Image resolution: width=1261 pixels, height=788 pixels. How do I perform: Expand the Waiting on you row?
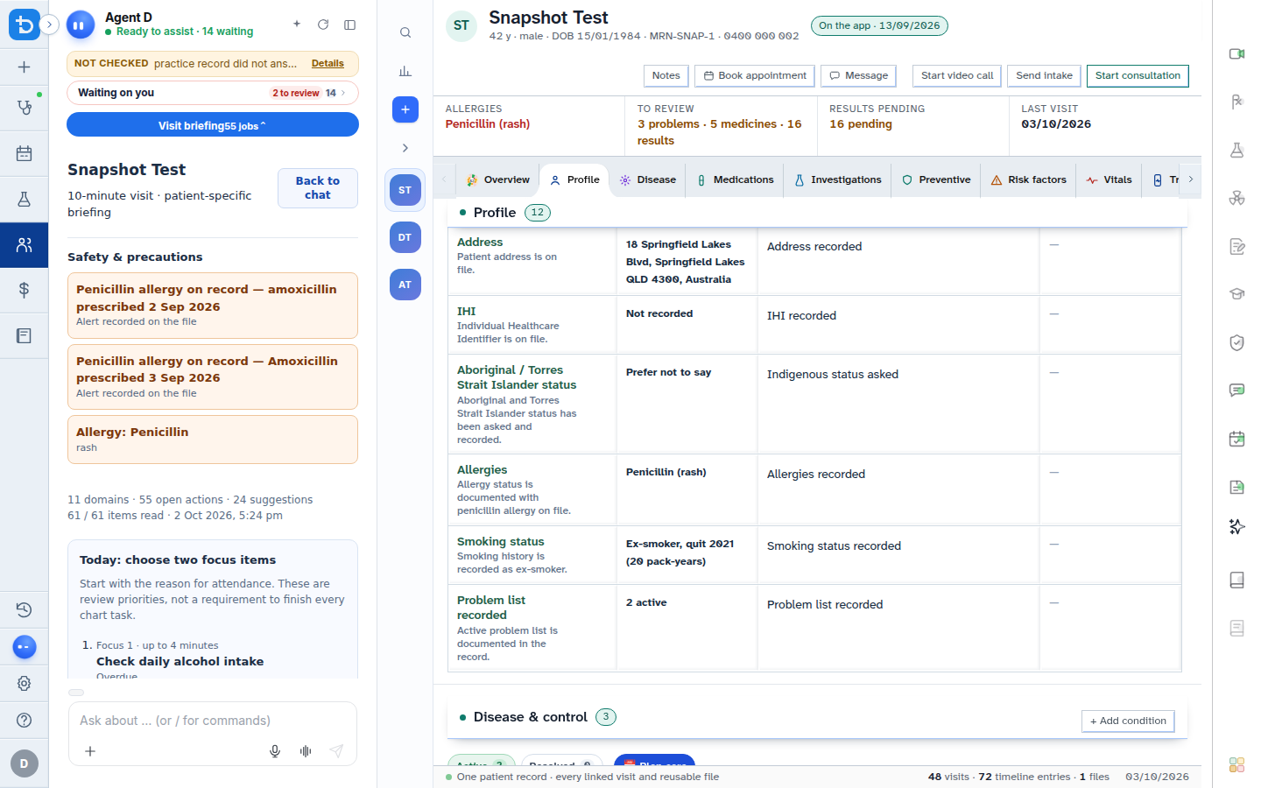213,93
